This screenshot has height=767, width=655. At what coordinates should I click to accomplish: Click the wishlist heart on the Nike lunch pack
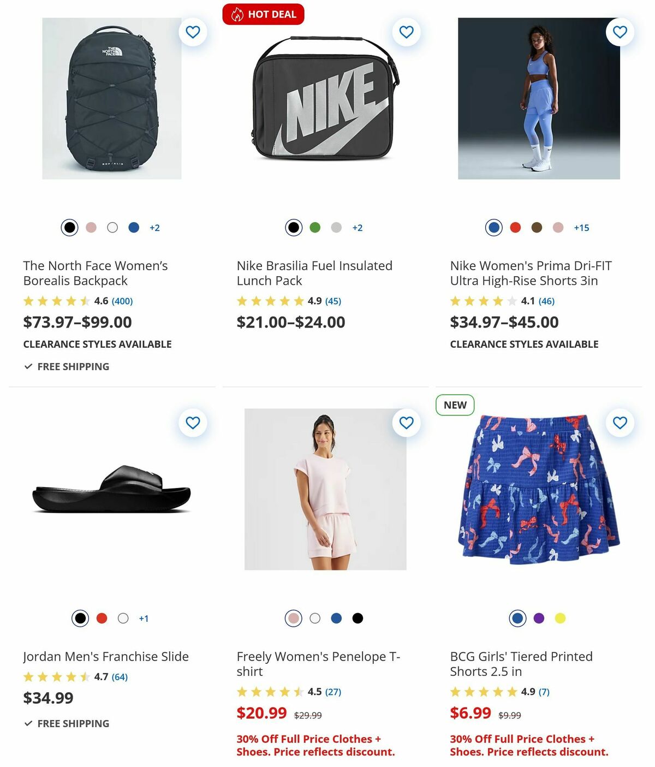click(406, 32)
